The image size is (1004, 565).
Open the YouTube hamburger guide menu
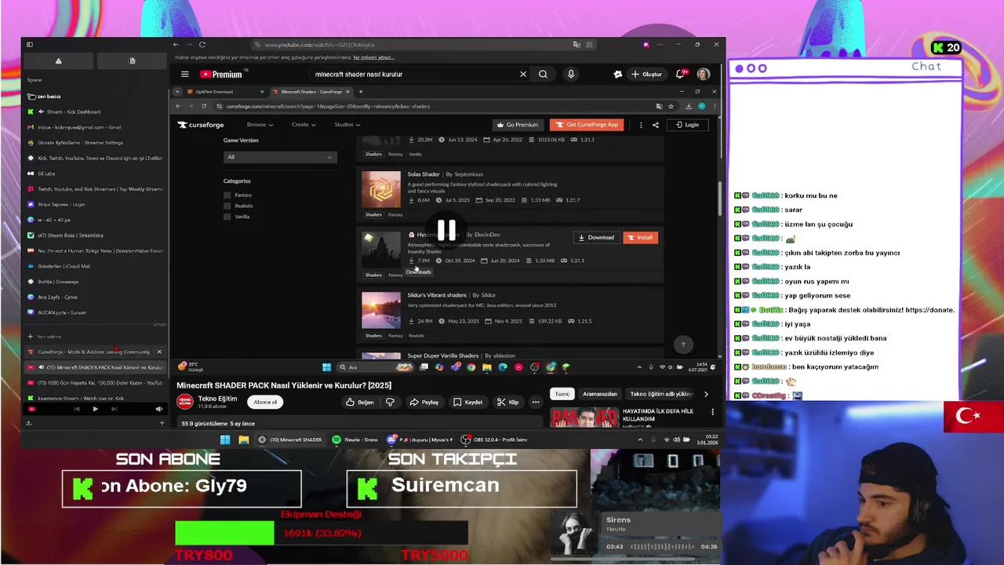pos(184,75)
